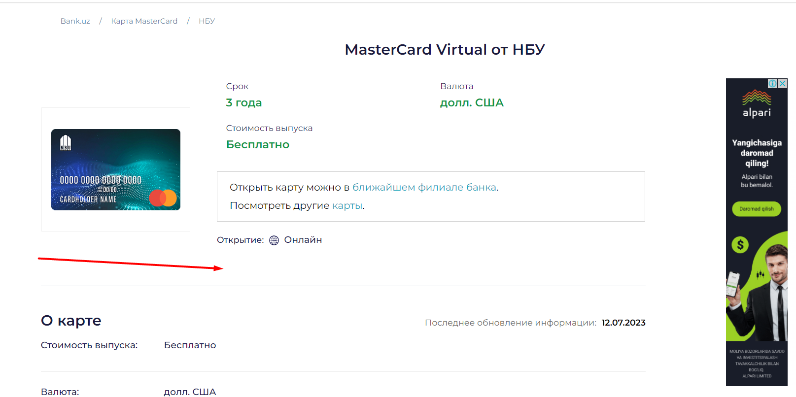Click the Открытие: label

click(x=241, y=240)
